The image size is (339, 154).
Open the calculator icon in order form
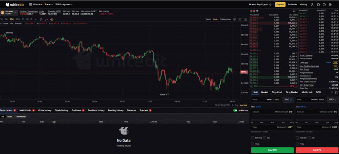(336, 92)
